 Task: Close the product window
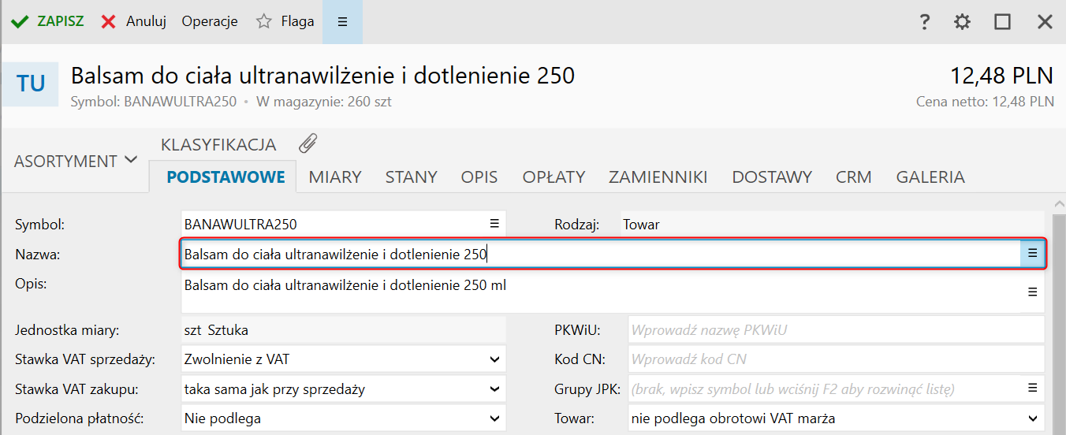1045,22
